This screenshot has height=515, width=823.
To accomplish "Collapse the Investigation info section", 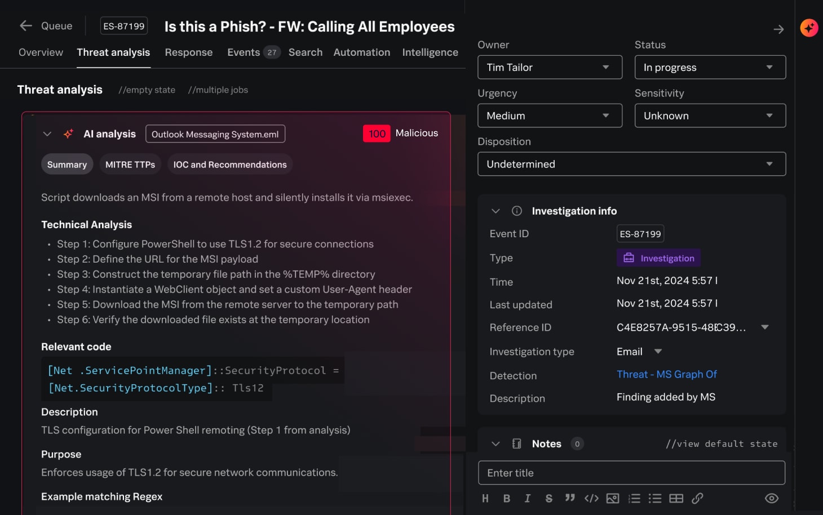I will tap(495, 211).
